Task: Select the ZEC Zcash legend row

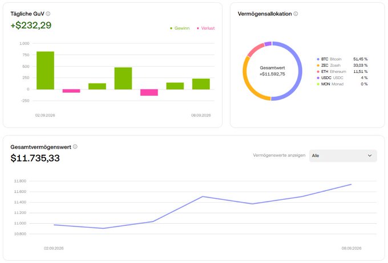Action: 342,65
